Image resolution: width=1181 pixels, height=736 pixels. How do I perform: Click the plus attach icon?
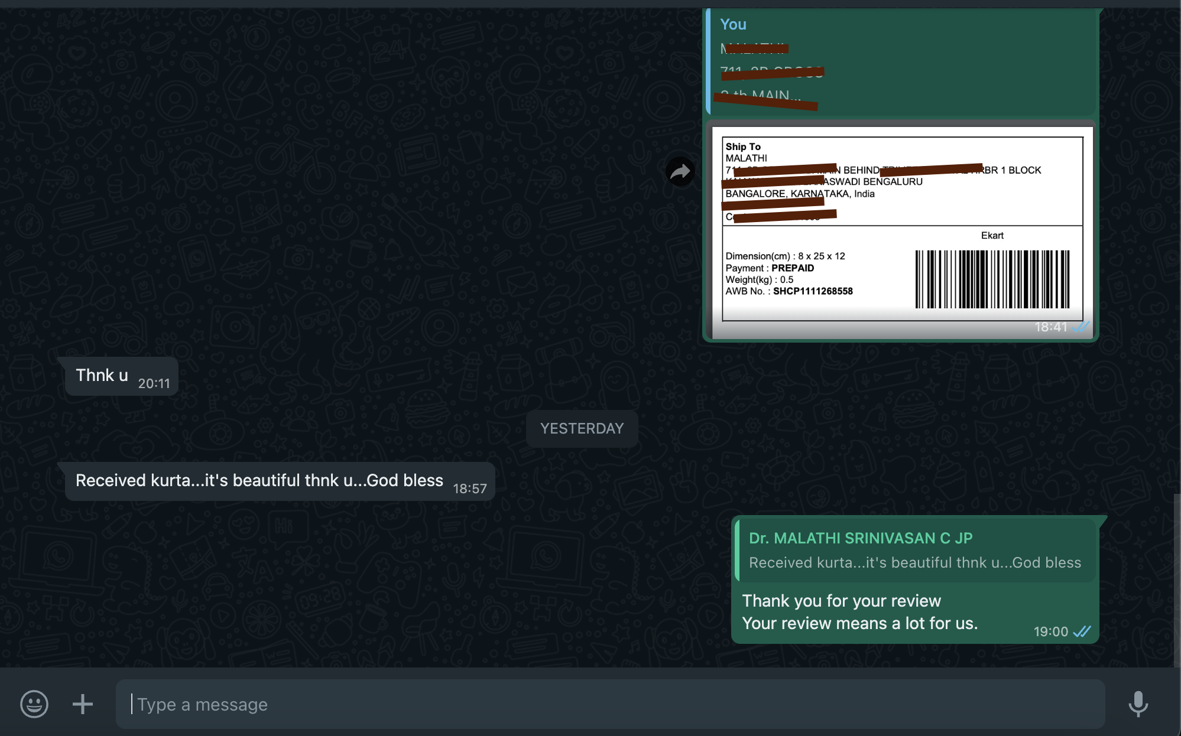tap(83, 704)
